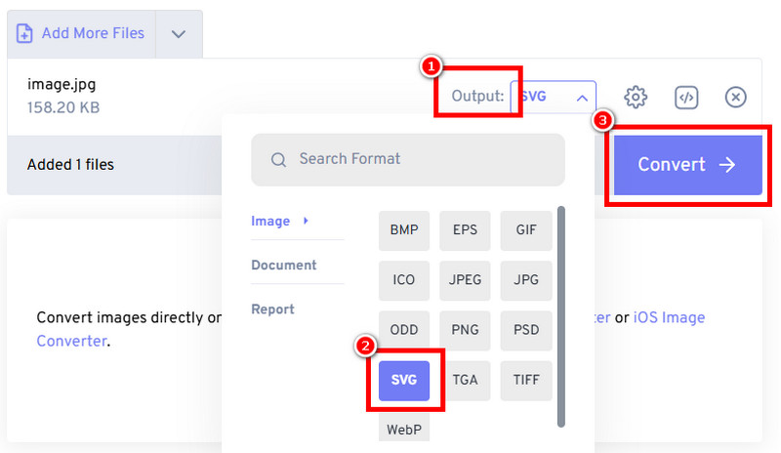
Task: Remove image.jpg with the X icon
Action: (x=736, y=97)
